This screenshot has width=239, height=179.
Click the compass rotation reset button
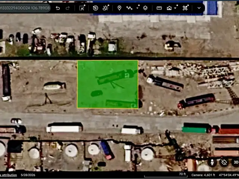coord(224,163)
